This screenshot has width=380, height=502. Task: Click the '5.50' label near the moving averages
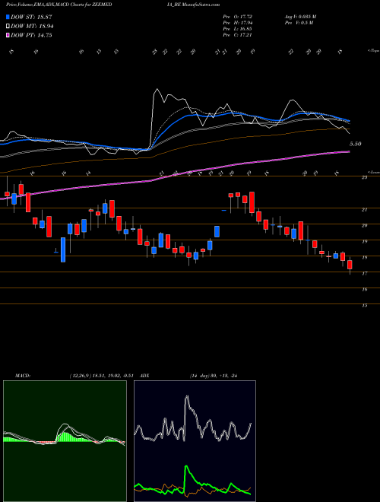pos(355,144)
